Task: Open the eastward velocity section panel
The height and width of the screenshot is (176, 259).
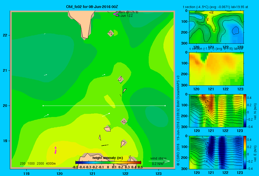Action: click(216, 152)
